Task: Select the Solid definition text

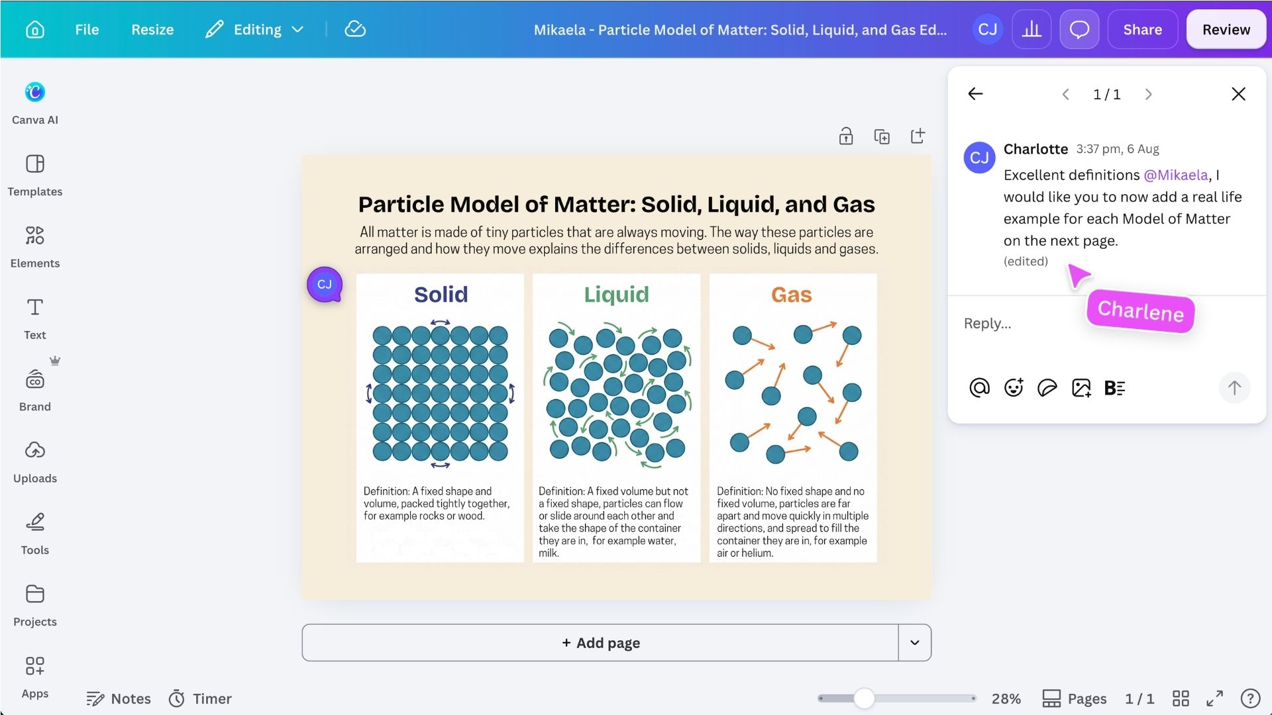Action: click(x=437, y=504)
